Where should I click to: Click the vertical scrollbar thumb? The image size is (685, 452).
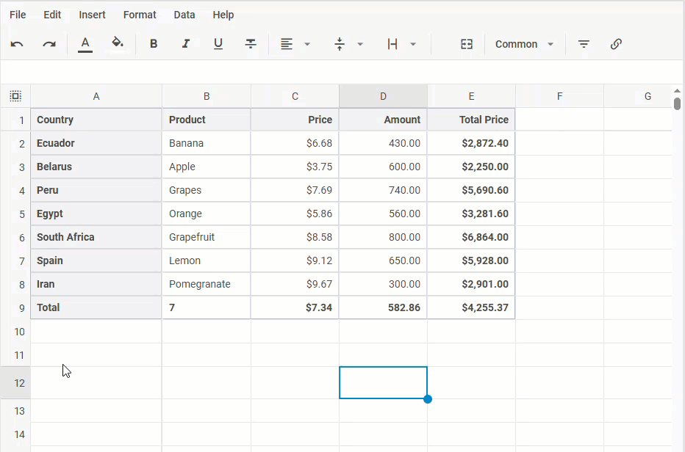[x=677, y=104]
